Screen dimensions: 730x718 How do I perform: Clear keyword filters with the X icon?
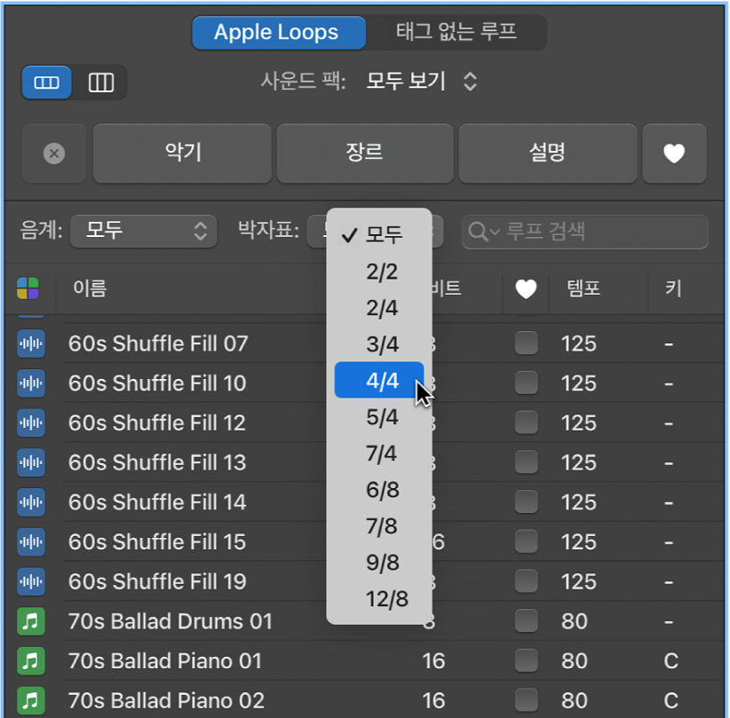click(53, 153)
